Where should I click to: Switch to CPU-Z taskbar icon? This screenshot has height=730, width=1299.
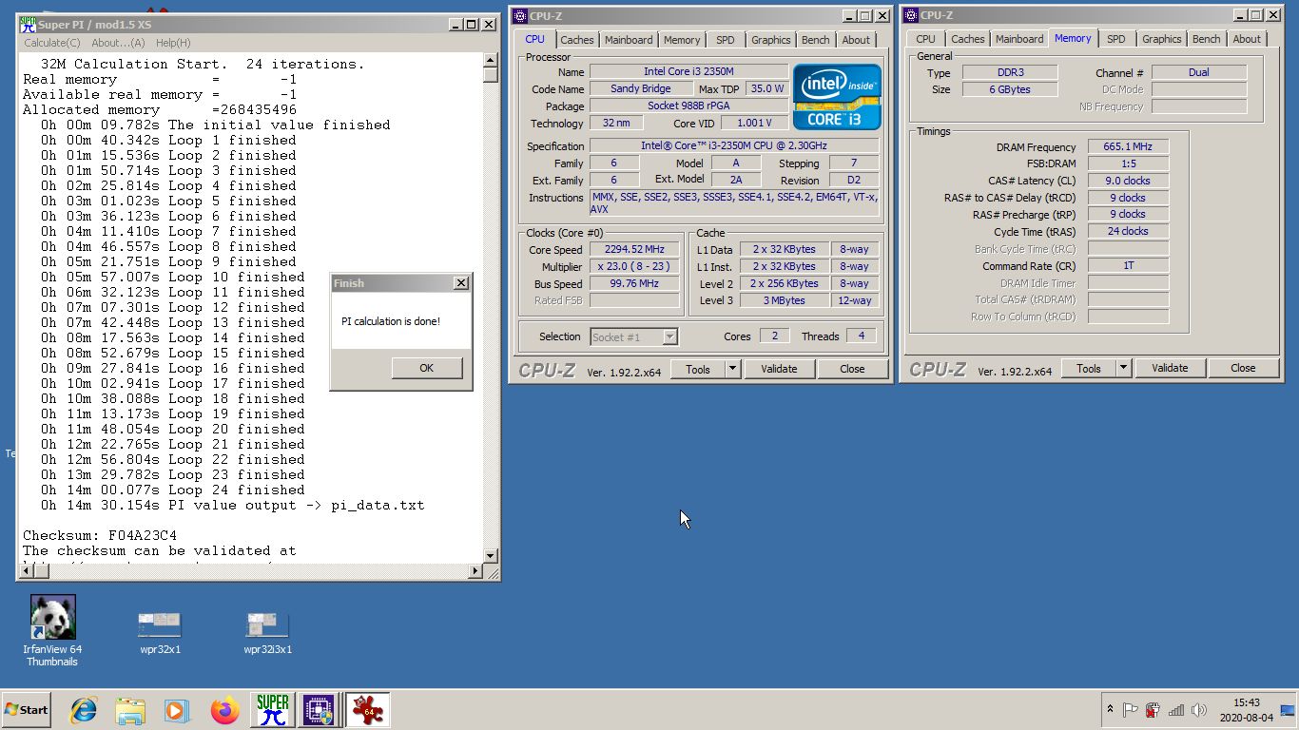pos(319,710)
